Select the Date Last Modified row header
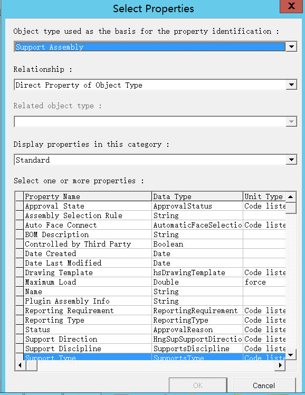 (20, 263)
